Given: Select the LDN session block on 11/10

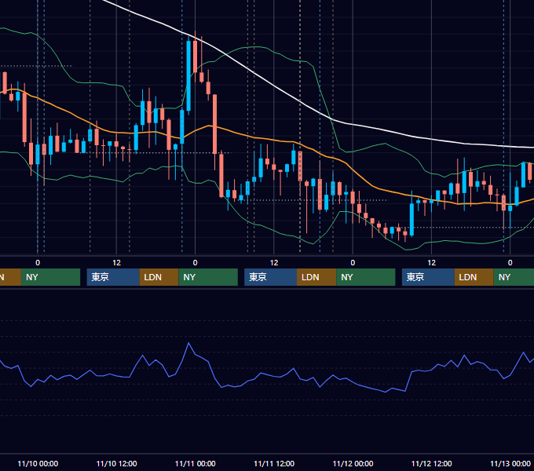Looking at the screenshot, I should pyautogui.click(x=159, y=277).
